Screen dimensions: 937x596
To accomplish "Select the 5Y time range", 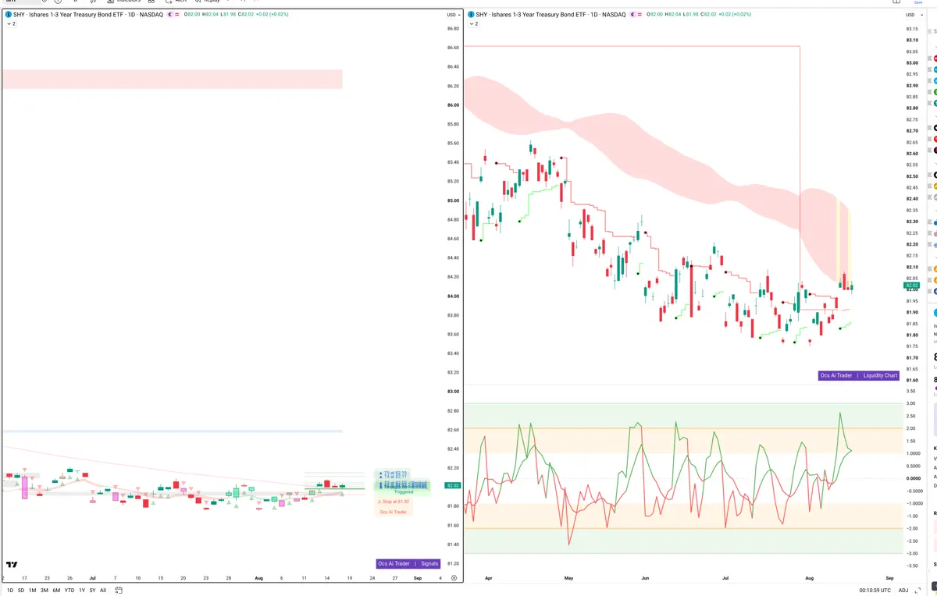I will [92, 591].
